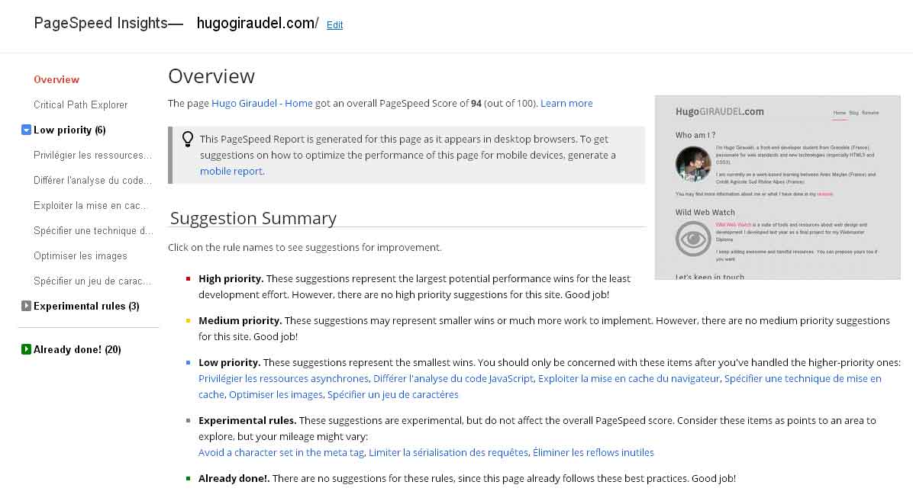Open Éliminer les reflows inutiles link

(x=593, y=453)
